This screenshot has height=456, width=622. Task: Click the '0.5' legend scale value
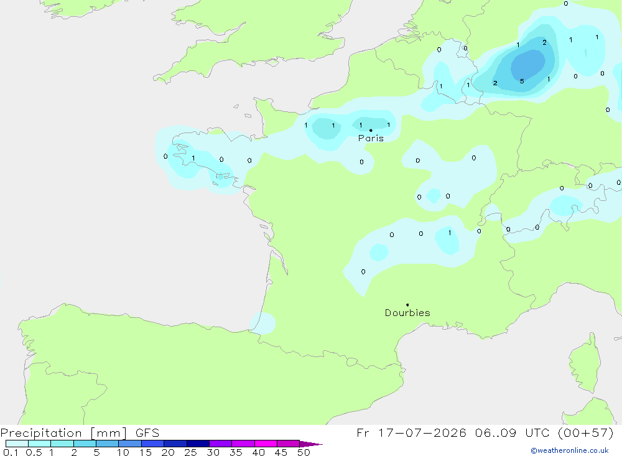pos(34,452)
